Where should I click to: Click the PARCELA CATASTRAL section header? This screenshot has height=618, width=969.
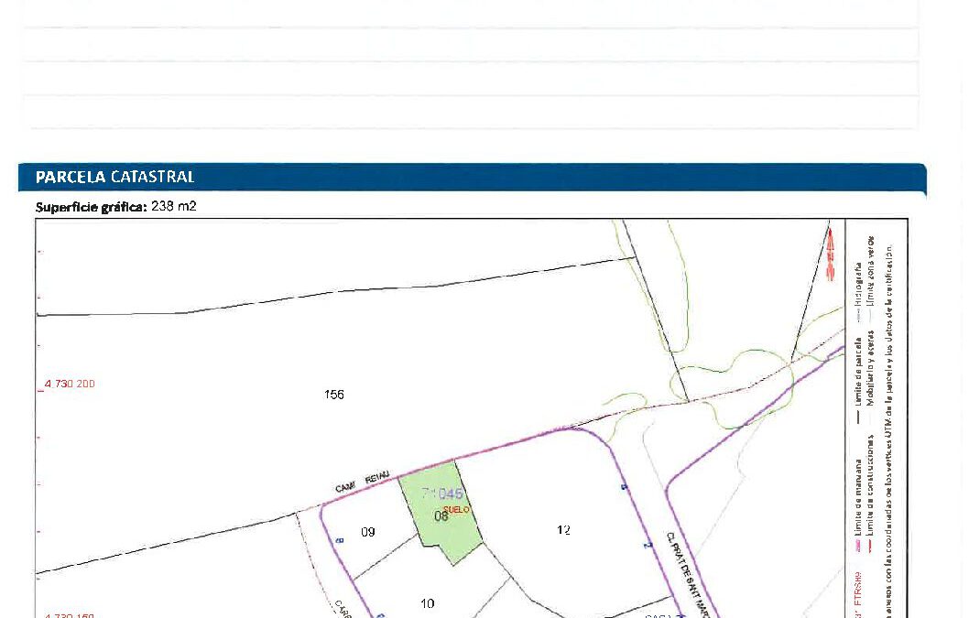473,178
